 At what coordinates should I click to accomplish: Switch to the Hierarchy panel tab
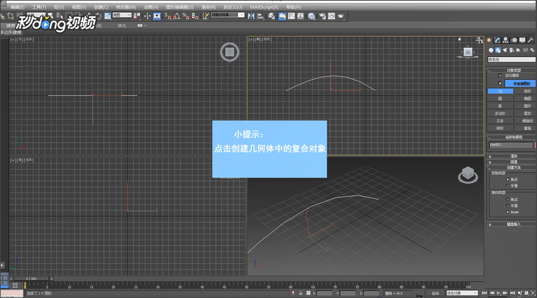pos(506,40)
